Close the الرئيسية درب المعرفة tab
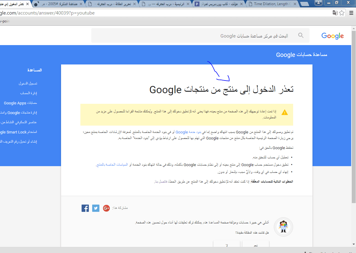This screenshot has width=356, height=253. (188, 4)
